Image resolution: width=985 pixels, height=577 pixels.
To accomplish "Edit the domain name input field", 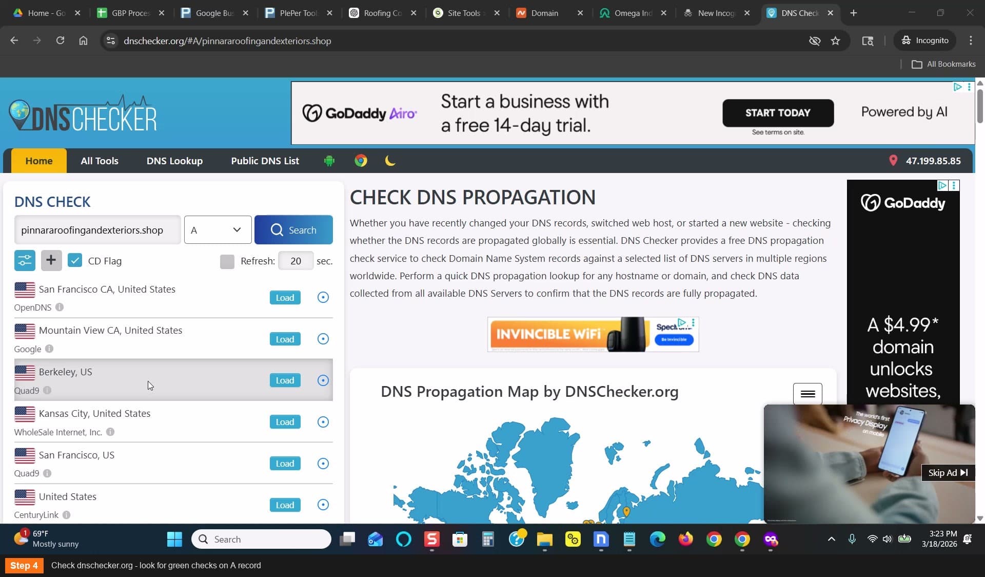I will 97,230.
